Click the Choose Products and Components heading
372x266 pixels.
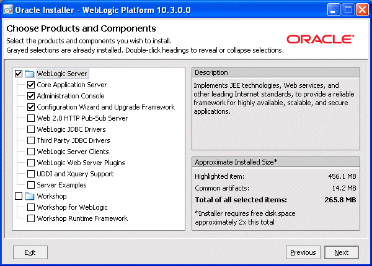(x=81, y=28)
